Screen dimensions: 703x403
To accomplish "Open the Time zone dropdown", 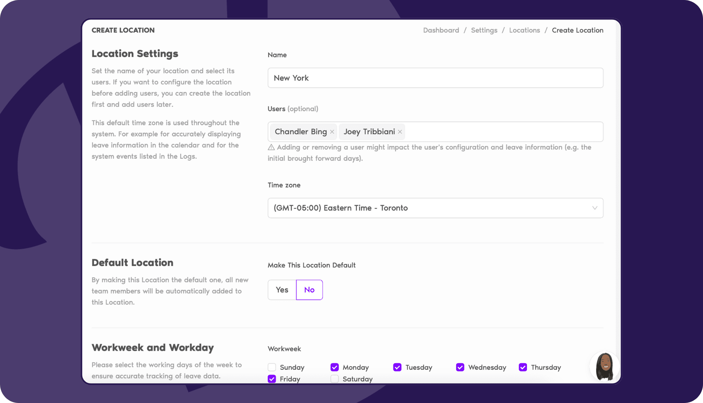I will click(x=435, y=208).
